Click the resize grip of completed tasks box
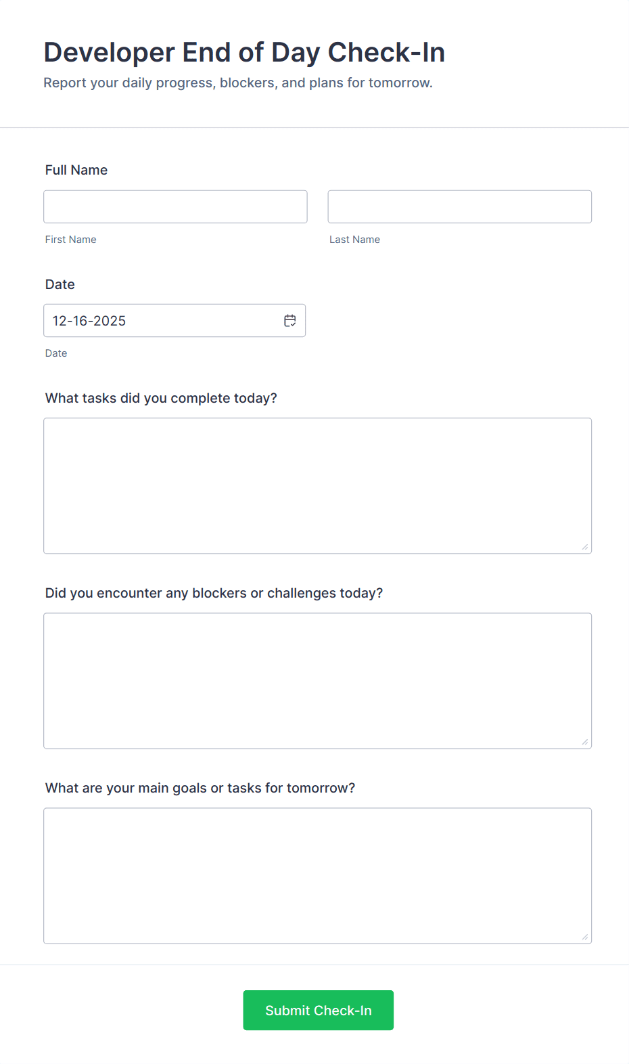This screenshot has width=629, height=1064. 584,546
